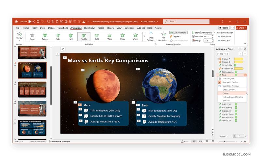261x161 pixels.
Task: Click the New file icon in the quick access toolbar
Action: click(x=57, y=21)
